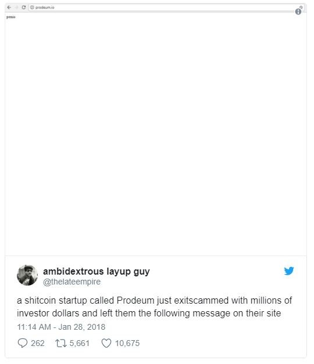Open the @thelateempire handle link
Image resolution: width=314 pixels, height=364 pixels.
click(72, 282)
